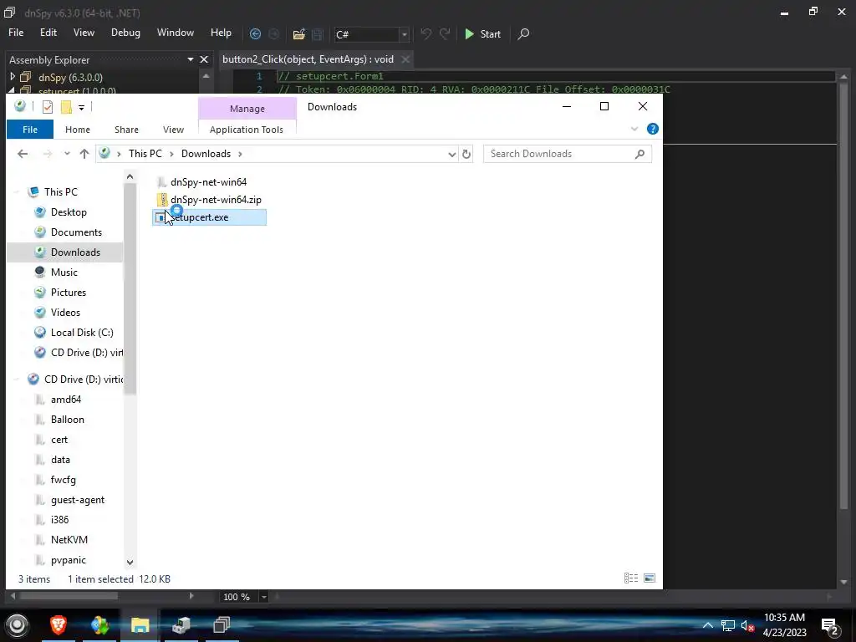The image size is (856, 642).
Task: Open Music in navigation pane
Action: pos(64,272)
